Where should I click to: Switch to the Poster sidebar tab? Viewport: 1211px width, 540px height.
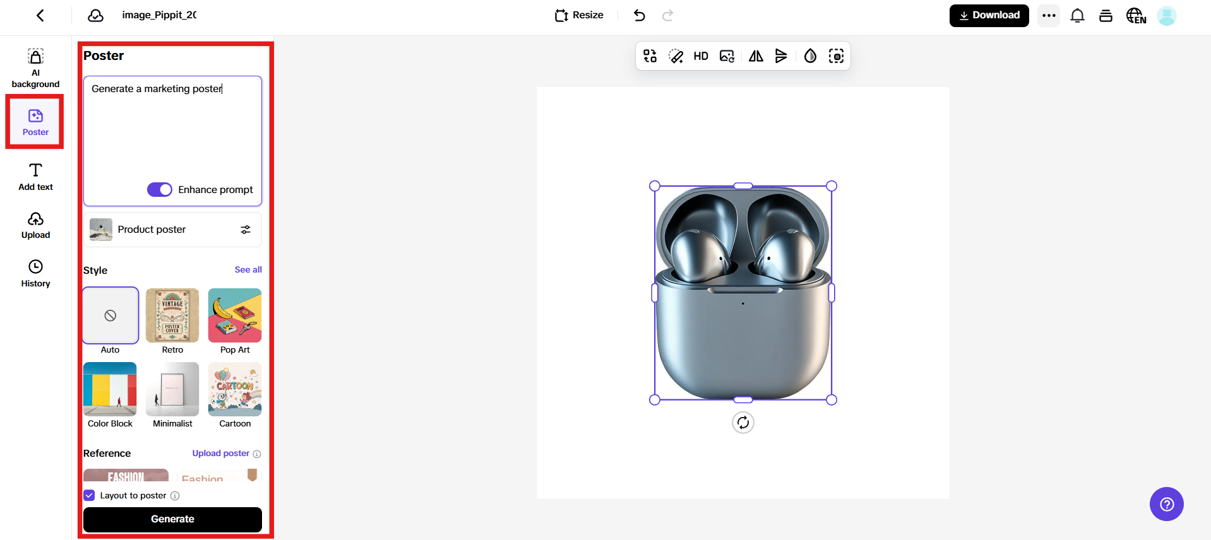(35, 122)
